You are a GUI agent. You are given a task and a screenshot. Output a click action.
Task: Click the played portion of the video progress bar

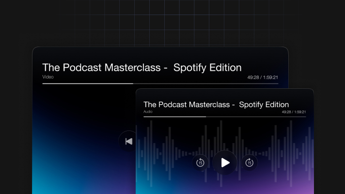coord(87,83)
